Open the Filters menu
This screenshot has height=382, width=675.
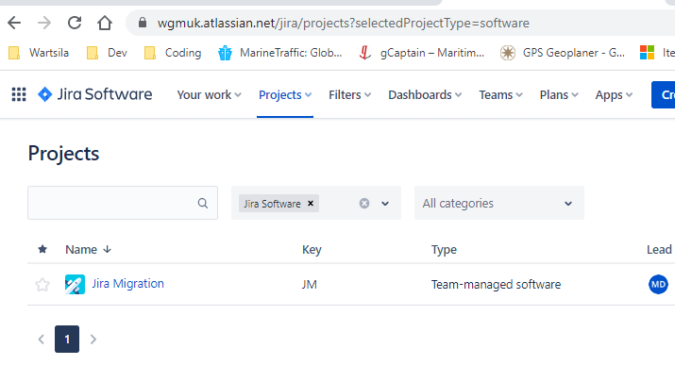349,94
